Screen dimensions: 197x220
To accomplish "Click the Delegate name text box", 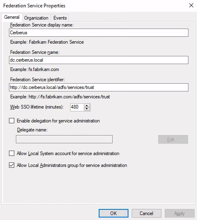I will pos(64,139).
